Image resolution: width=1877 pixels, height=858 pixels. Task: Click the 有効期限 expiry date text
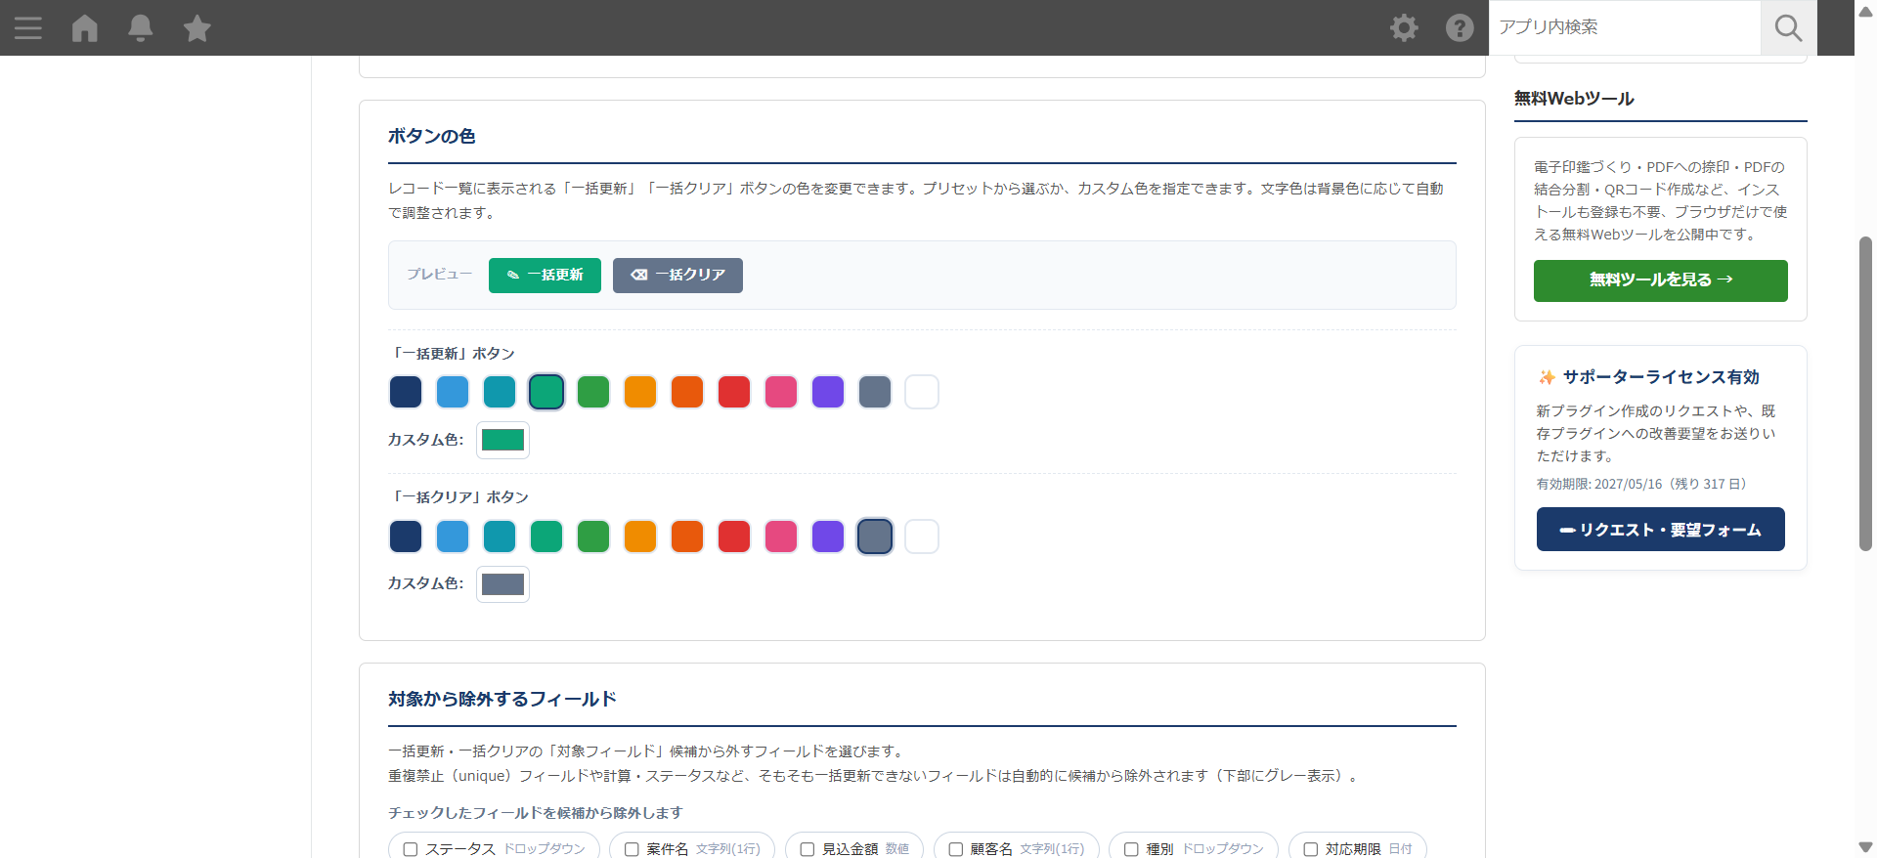(1640, 484)
